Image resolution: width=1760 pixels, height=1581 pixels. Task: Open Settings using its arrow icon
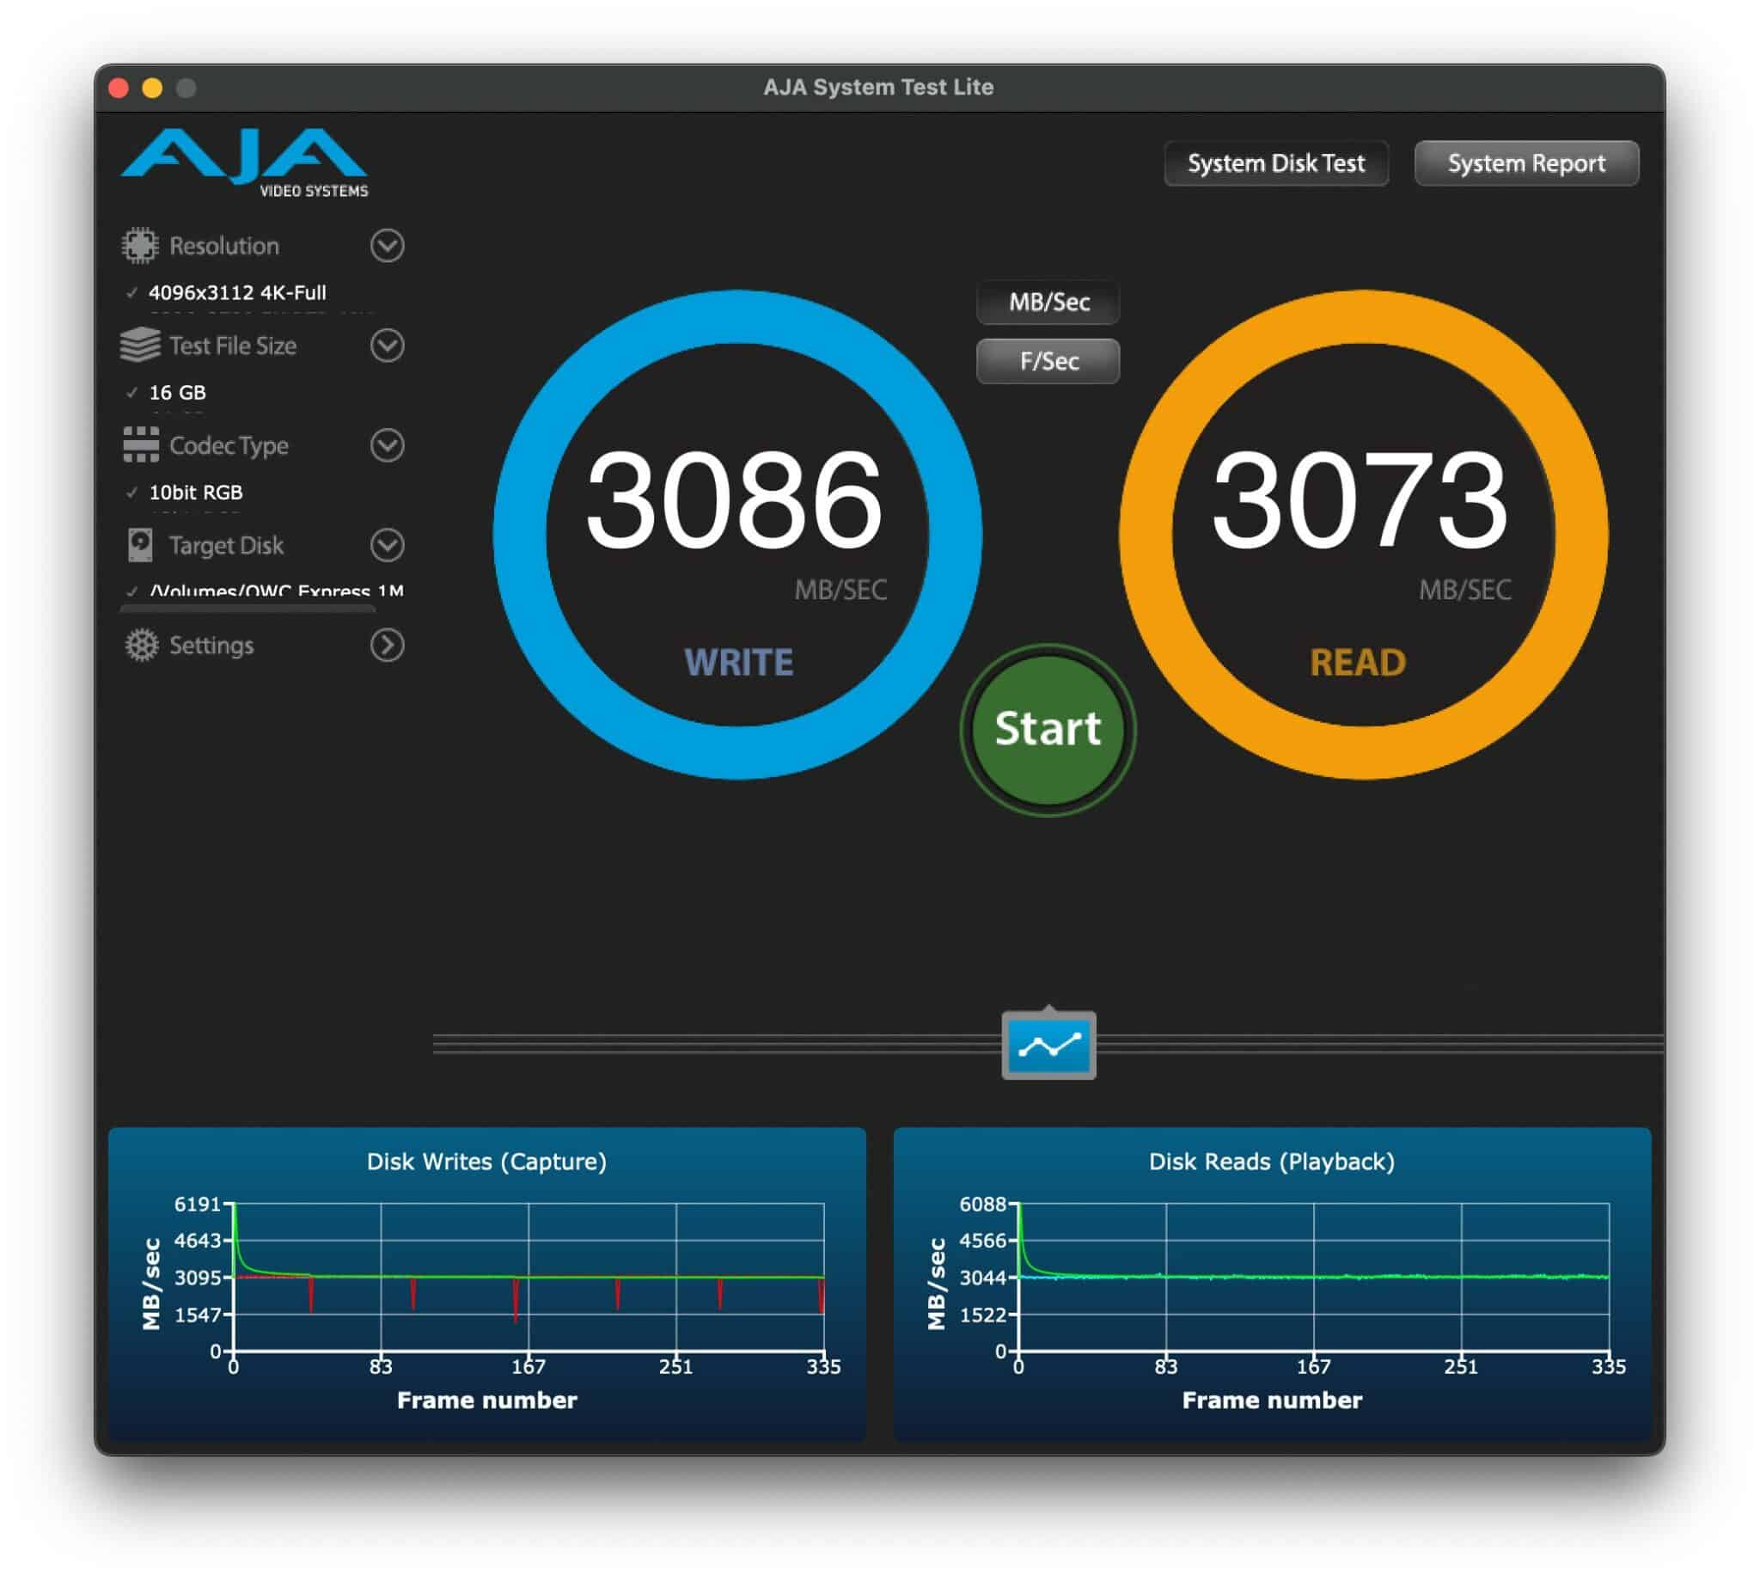coord(388,646)
